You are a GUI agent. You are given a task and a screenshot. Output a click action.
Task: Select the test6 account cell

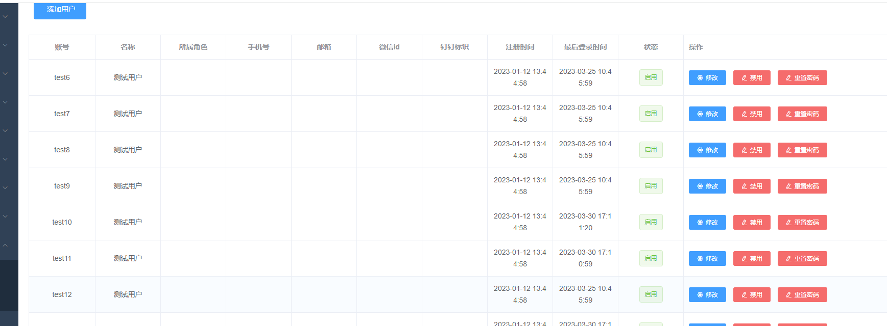tap(62, 77)
